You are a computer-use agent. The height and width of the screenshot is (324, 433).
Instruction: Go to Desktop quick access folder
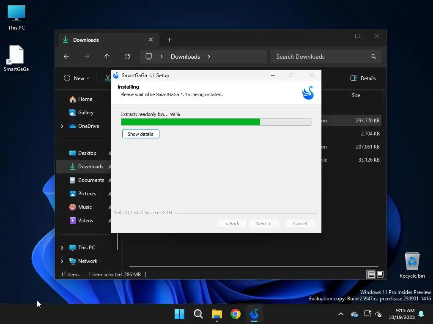click(x=87, y=153)
